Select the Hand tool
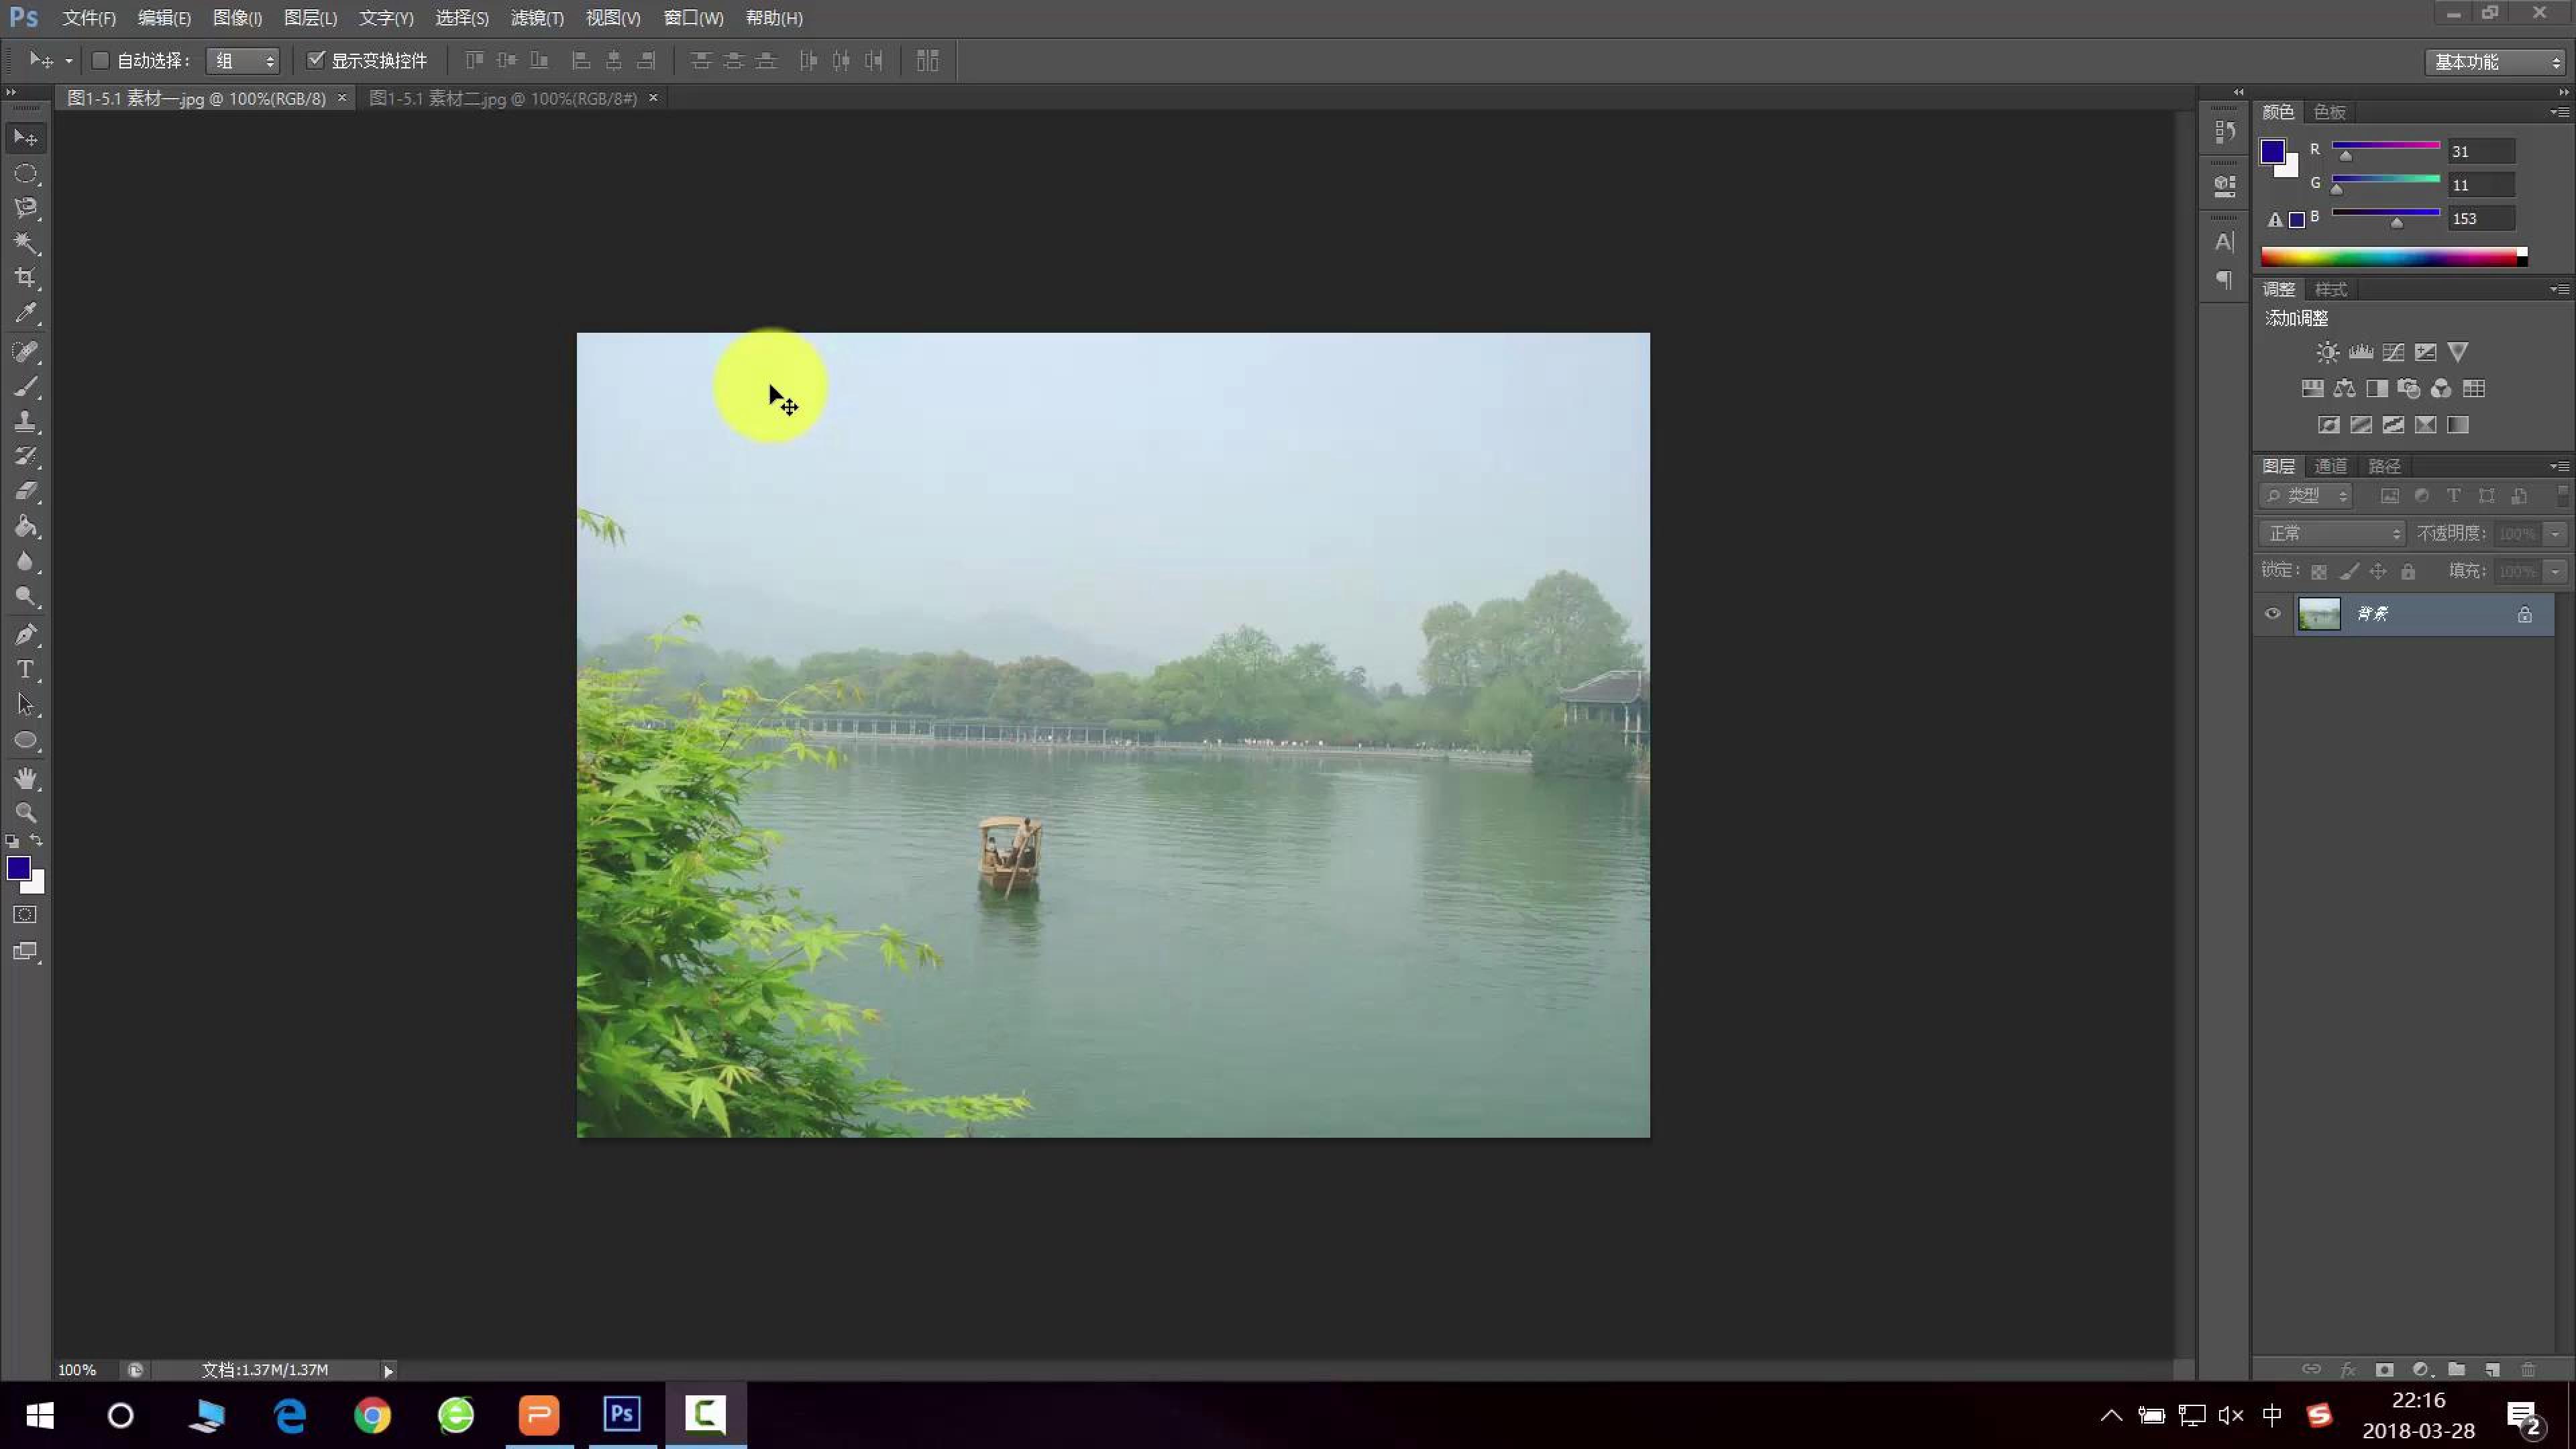This screenshot has height=1449, width=2576. tap(26, 778)
